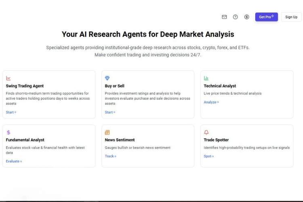Click Evaluate under Fundamental Analyst

(14, 161)
